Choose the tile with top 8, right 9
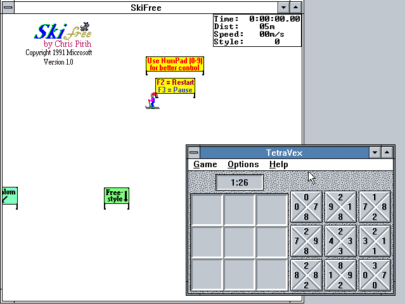The width and height of the screenshot is (405, 304). pyautogui.click(x=340, y=275)
